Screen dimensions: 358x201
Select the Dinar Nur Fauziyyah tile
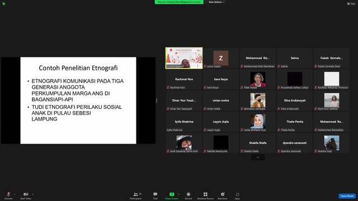184,100
